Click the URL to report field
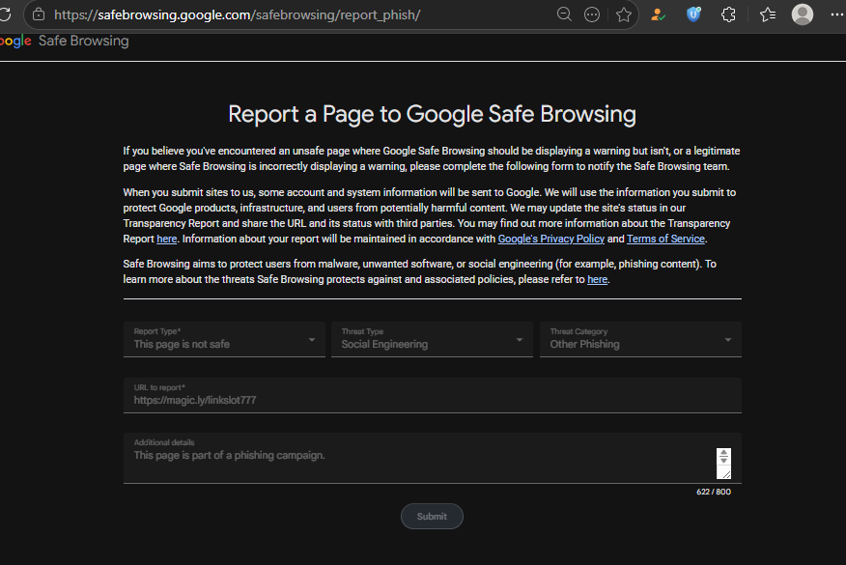This screenshot has height=565, width=846. pos(432,396)
